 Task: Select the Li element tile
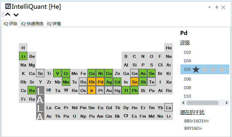point(23,56)
